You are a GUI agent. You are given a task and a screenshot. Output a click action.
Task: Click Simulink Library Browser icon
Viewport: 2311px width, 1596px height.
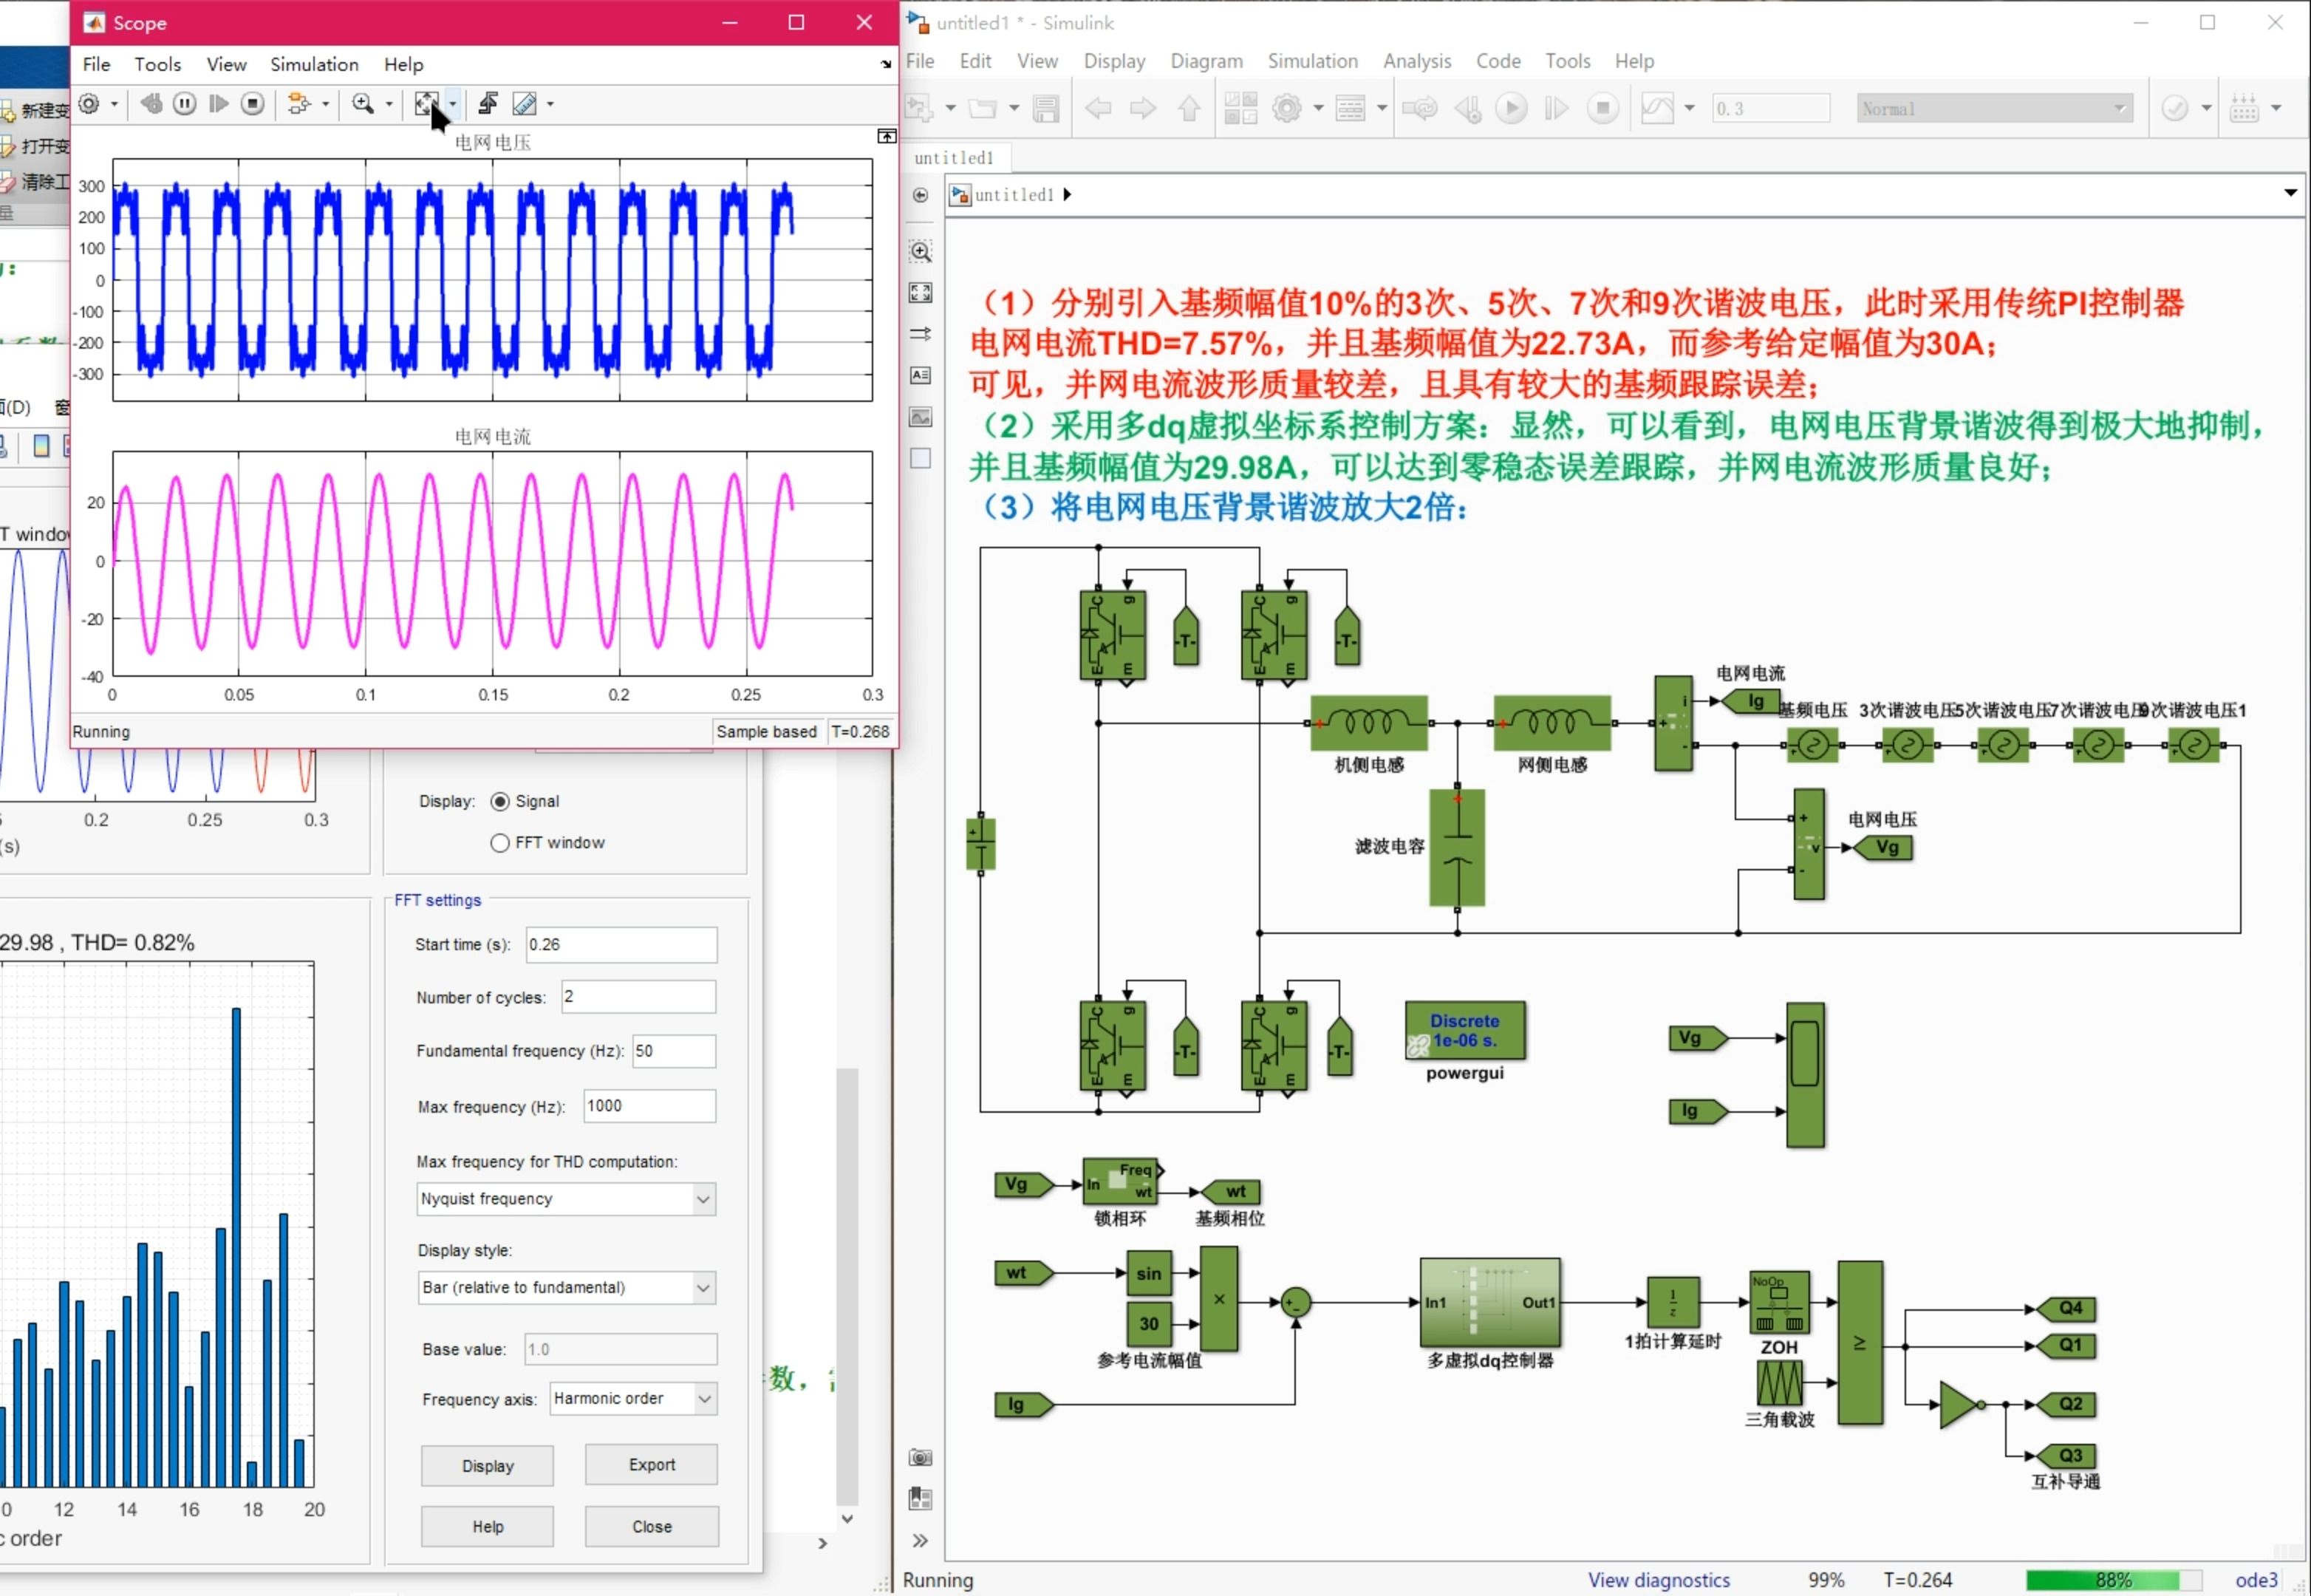[1241, 108]
